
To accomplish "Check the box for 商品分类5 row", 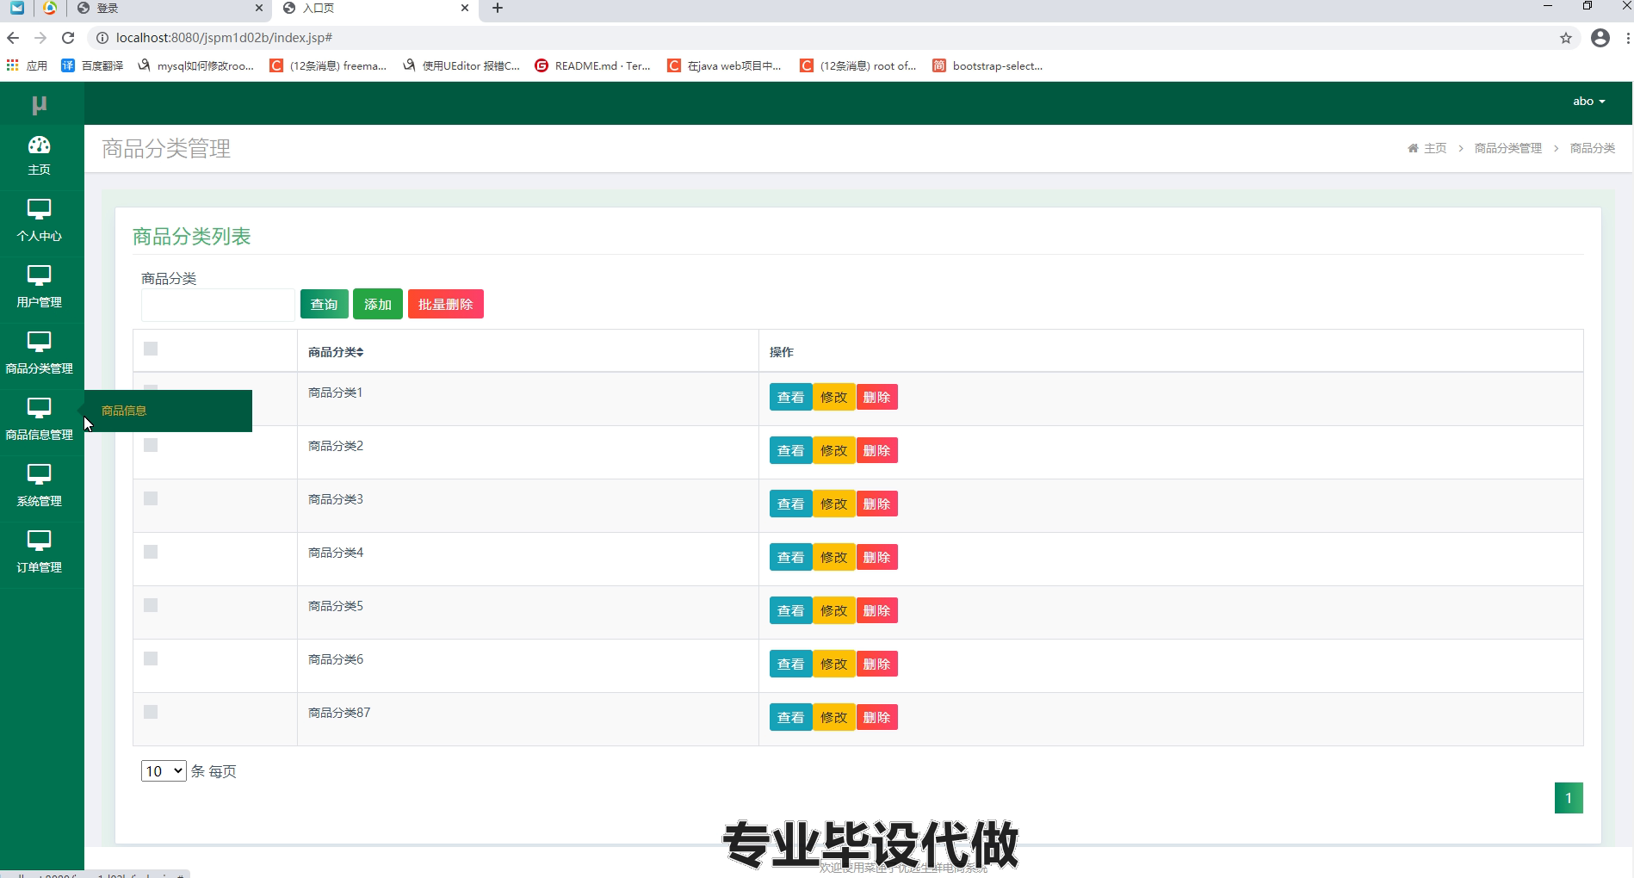I will [x=151, y=605].
